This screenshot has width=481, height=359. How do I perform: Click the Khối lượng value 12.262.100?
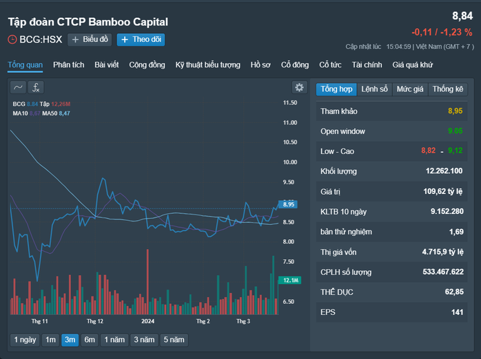(444, 171)
